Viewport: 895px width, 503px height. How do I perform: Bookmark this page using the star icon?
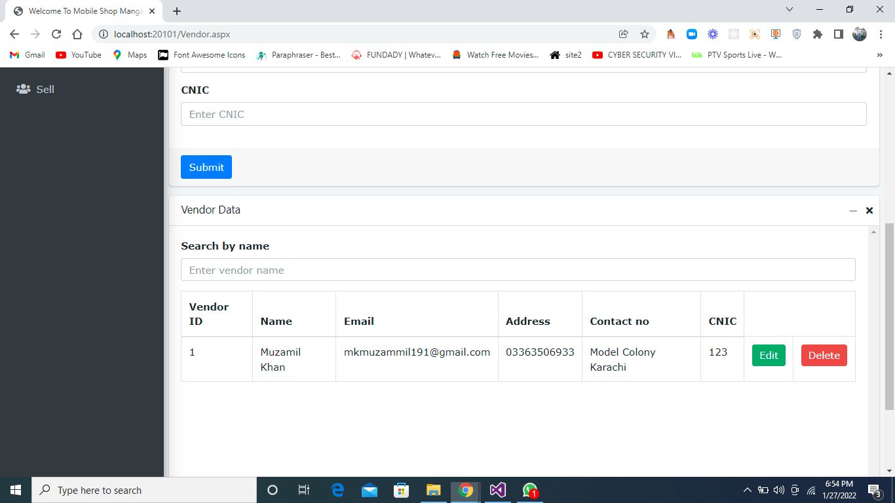coord(644,33)
